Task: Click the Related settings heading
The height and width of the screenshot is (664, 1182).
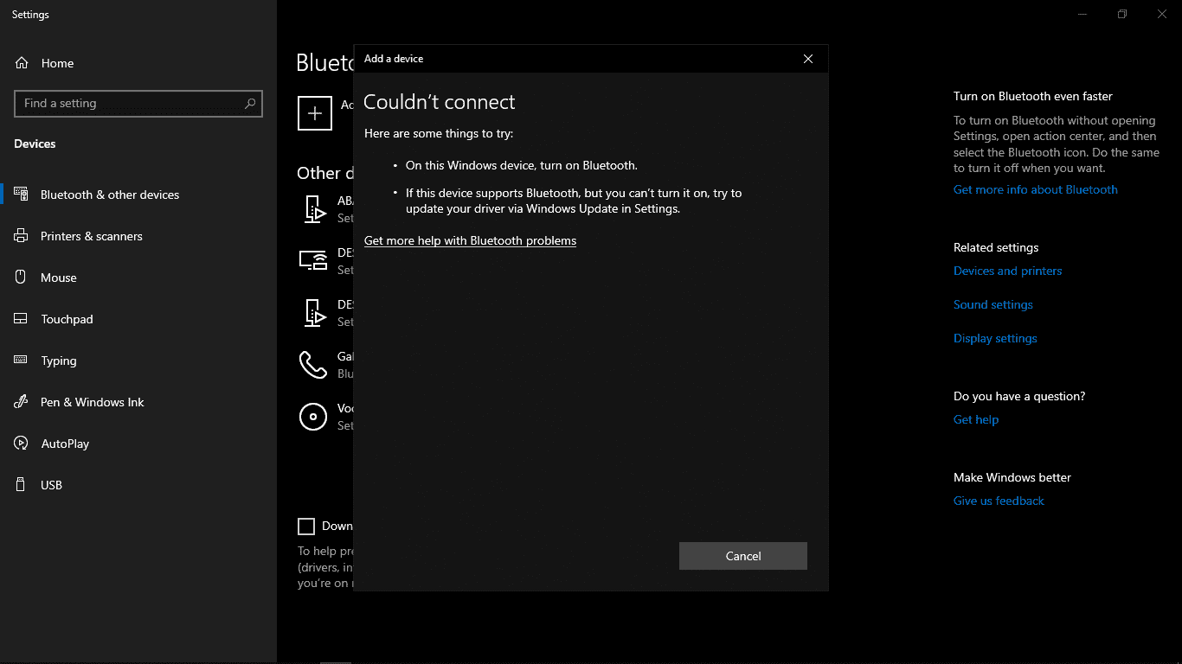Action: pyautogui.click(x=996, y=247)
